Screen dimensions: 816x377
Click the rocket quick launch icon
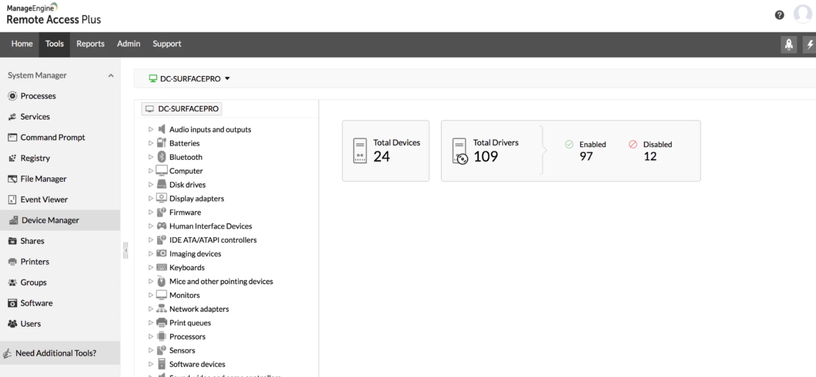(x=789, y=45)
